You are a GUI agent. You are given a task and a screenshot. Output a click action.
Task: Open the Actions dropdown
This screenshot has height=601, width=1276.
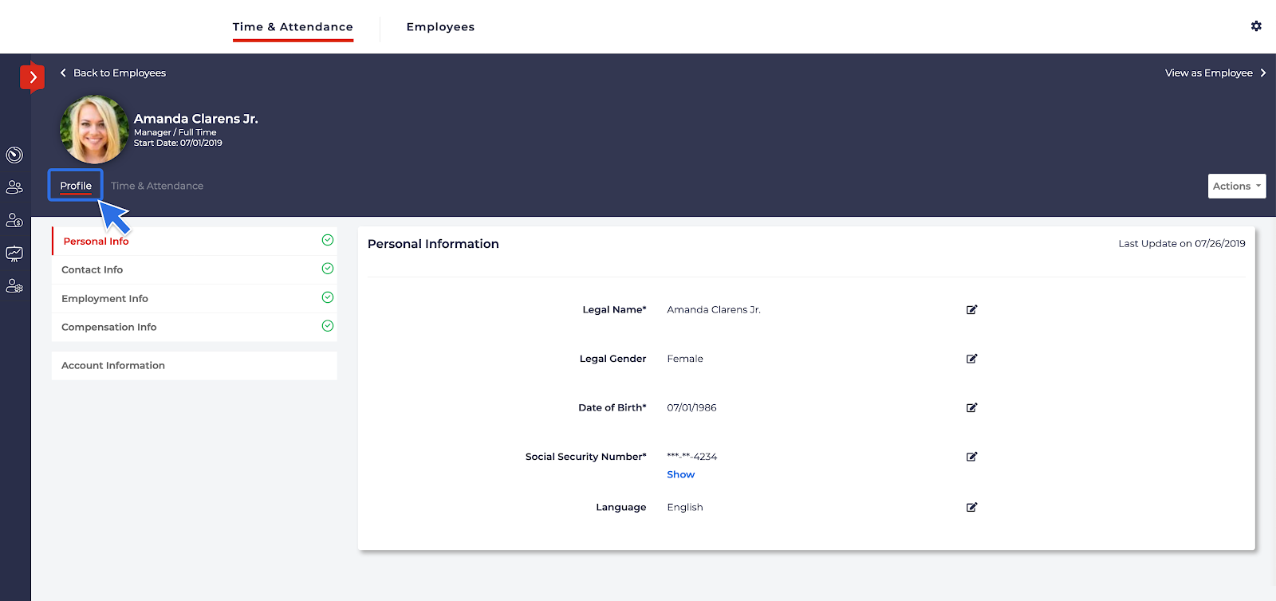tap(1236, 187)
